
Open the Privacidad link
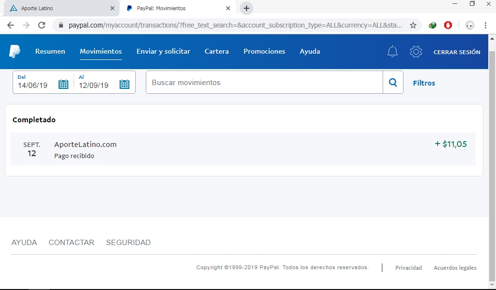coord(409,268)
